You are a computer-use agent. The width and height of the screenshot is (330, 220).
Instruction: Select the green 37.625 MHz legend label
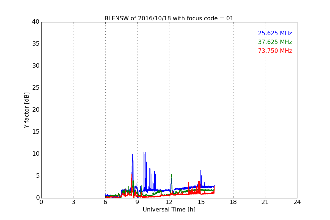[x=275, y=42]
